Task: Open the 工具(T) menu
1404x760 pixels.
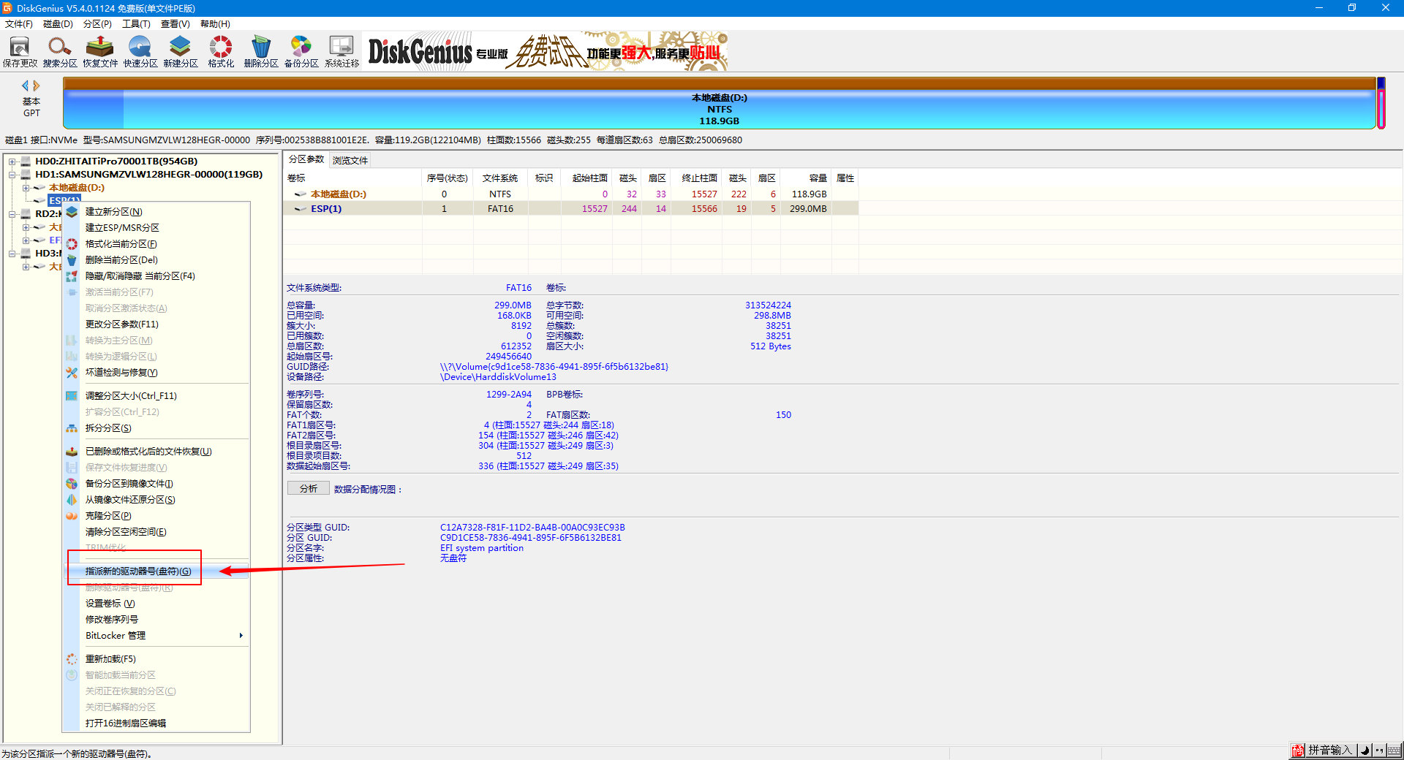Action: [x=136, y=24]
